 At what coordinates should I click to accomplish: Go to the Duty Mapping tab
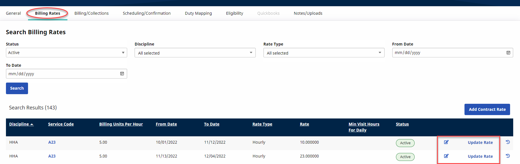pos(198,13)
